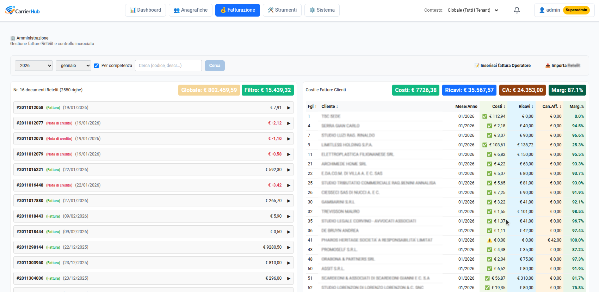Click check icon next to € 5,65
The image size is (599, 292).
[489, 183]
